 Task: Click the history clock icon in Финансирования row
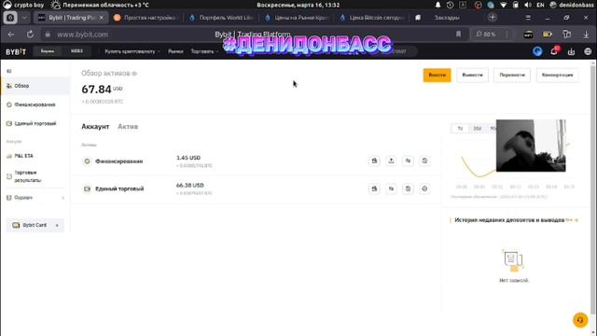point(424,161)
